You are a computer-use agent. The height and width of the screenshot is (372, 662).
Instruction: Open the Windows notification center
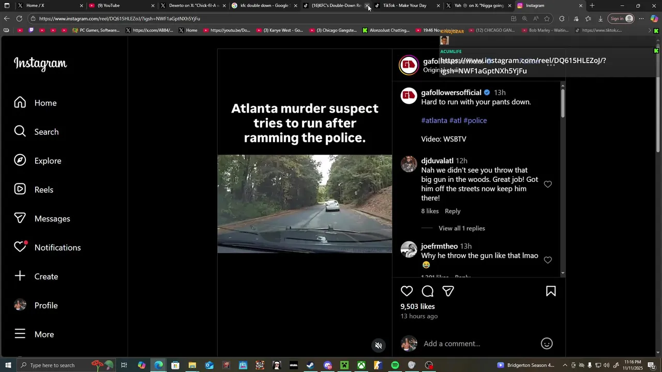tap(651, 365)
